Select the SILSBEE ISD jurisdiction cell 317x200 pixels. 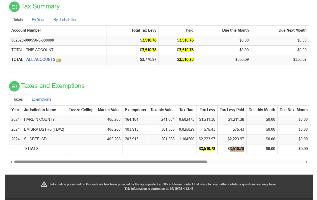[35, 139]
